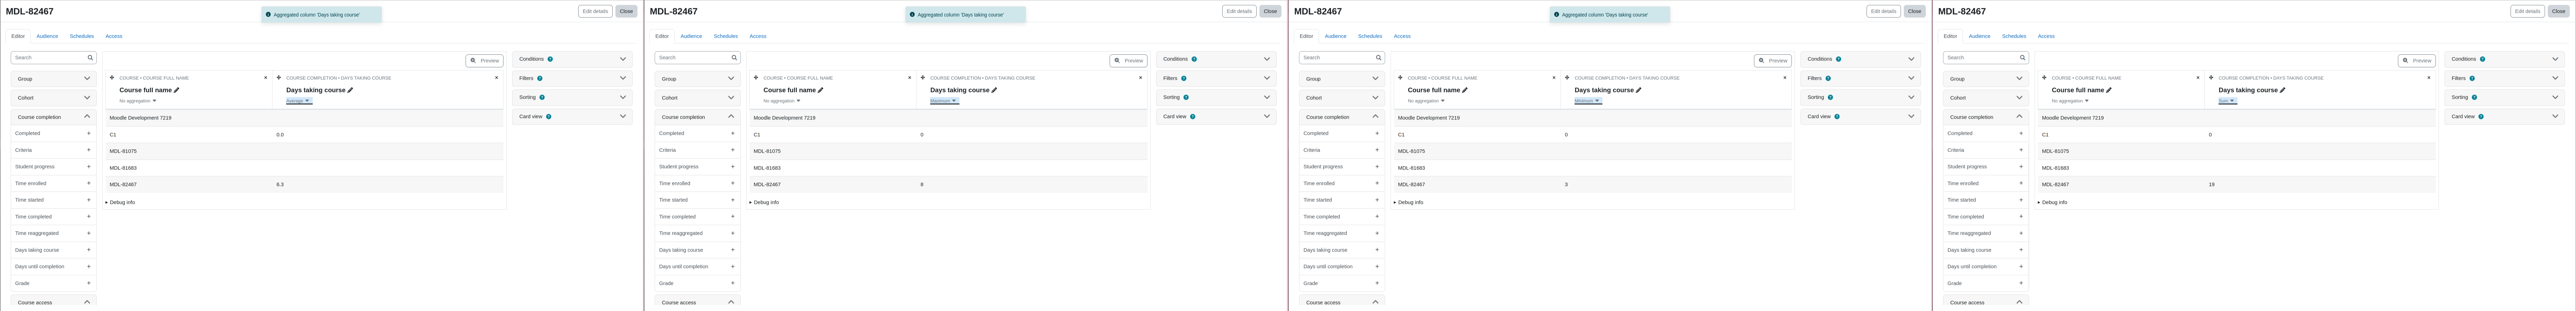
Task: Add Completed column in the Average aggregation panel
Action: point(88,133)
